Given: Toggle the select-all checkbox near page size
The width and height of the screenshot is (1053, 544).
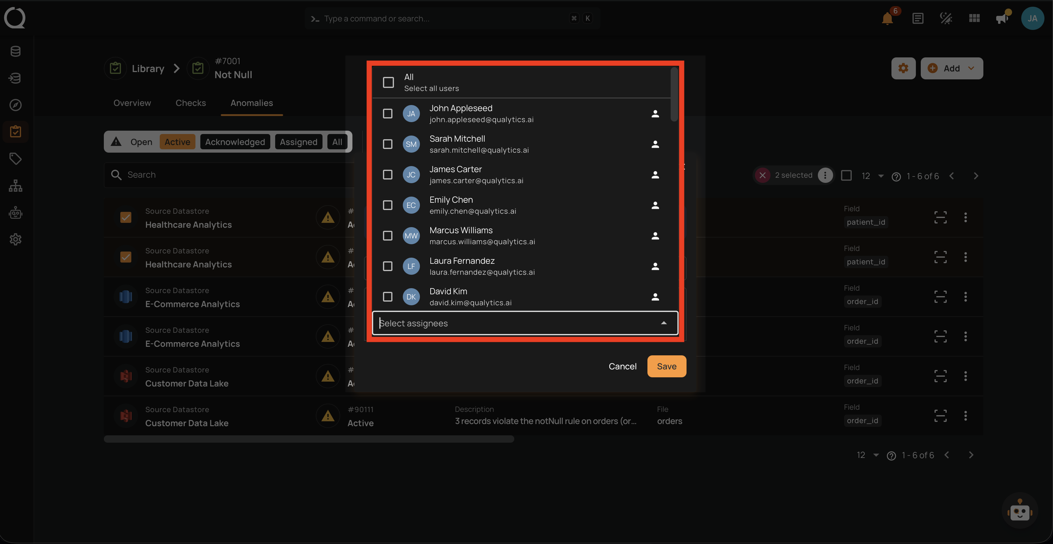Looking at the screenshot, I should pos(846,175).
